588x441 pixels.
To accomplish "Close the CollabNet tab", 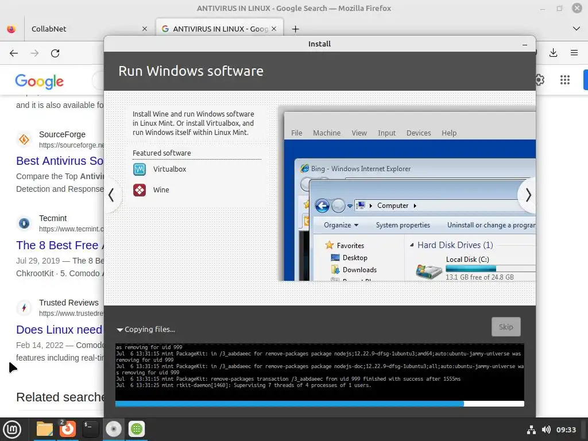I will [145, 29].
